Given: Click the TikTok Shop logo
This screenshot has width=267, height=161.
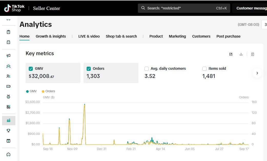Looking at the screenshot, I should tap(14, 8).
